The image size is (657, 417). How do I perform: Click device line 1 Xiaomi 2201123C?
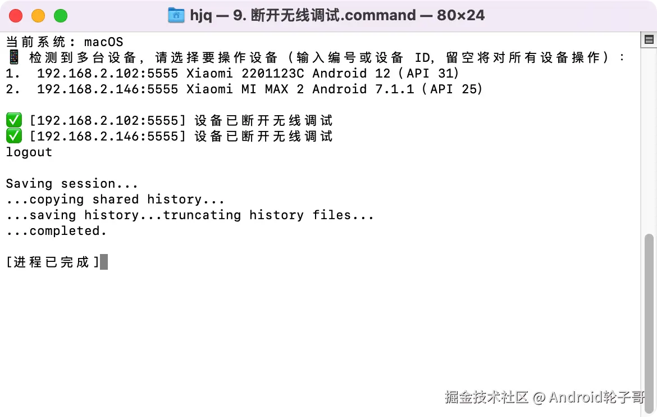[232, 73]
